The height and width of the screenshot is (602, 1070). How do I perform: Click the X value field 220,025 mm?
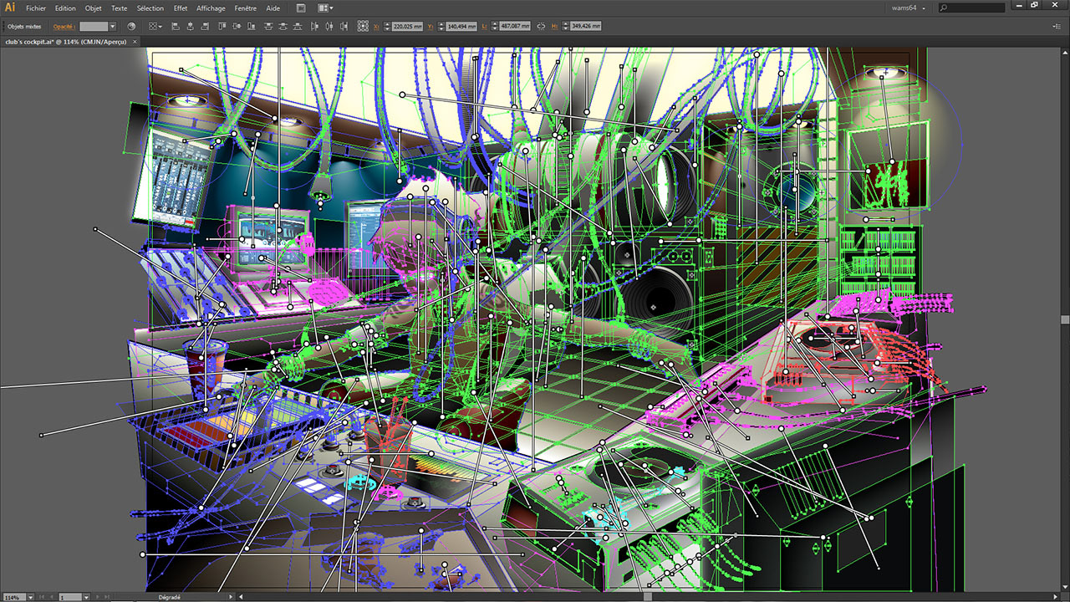(x=407, y=27)
